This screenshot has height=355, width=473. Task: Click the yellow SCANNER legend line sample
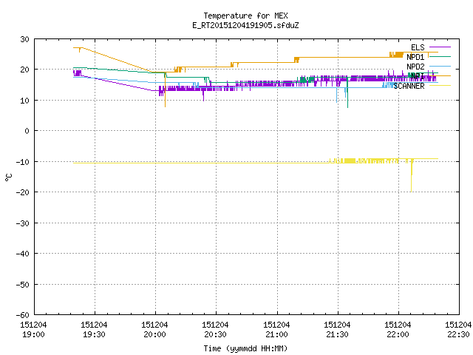pos(440,86)
